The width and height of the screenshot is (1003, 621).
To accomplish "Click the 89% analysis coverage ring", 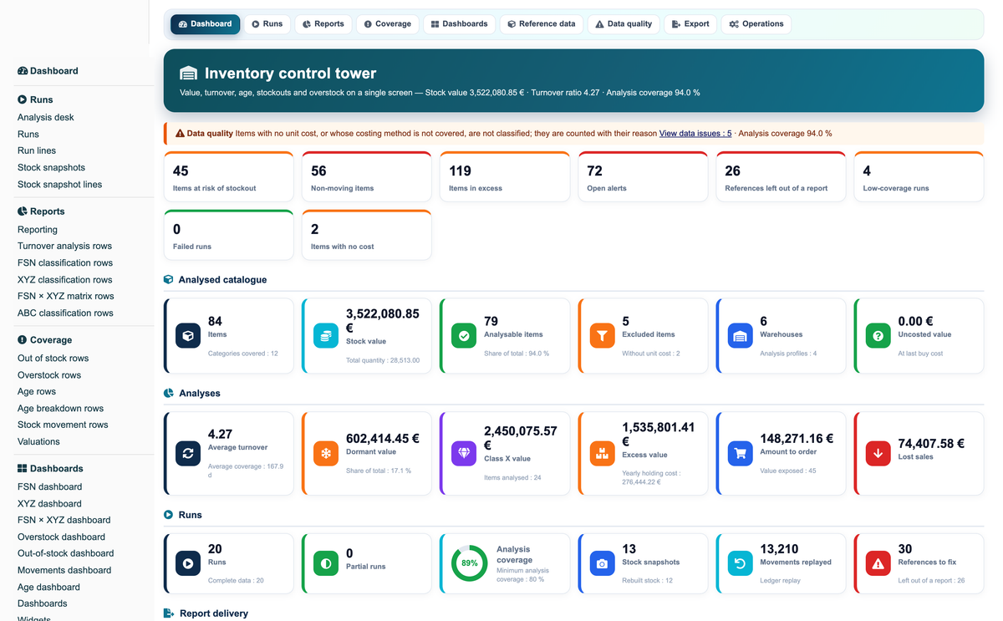I will (x=470, y=563).
